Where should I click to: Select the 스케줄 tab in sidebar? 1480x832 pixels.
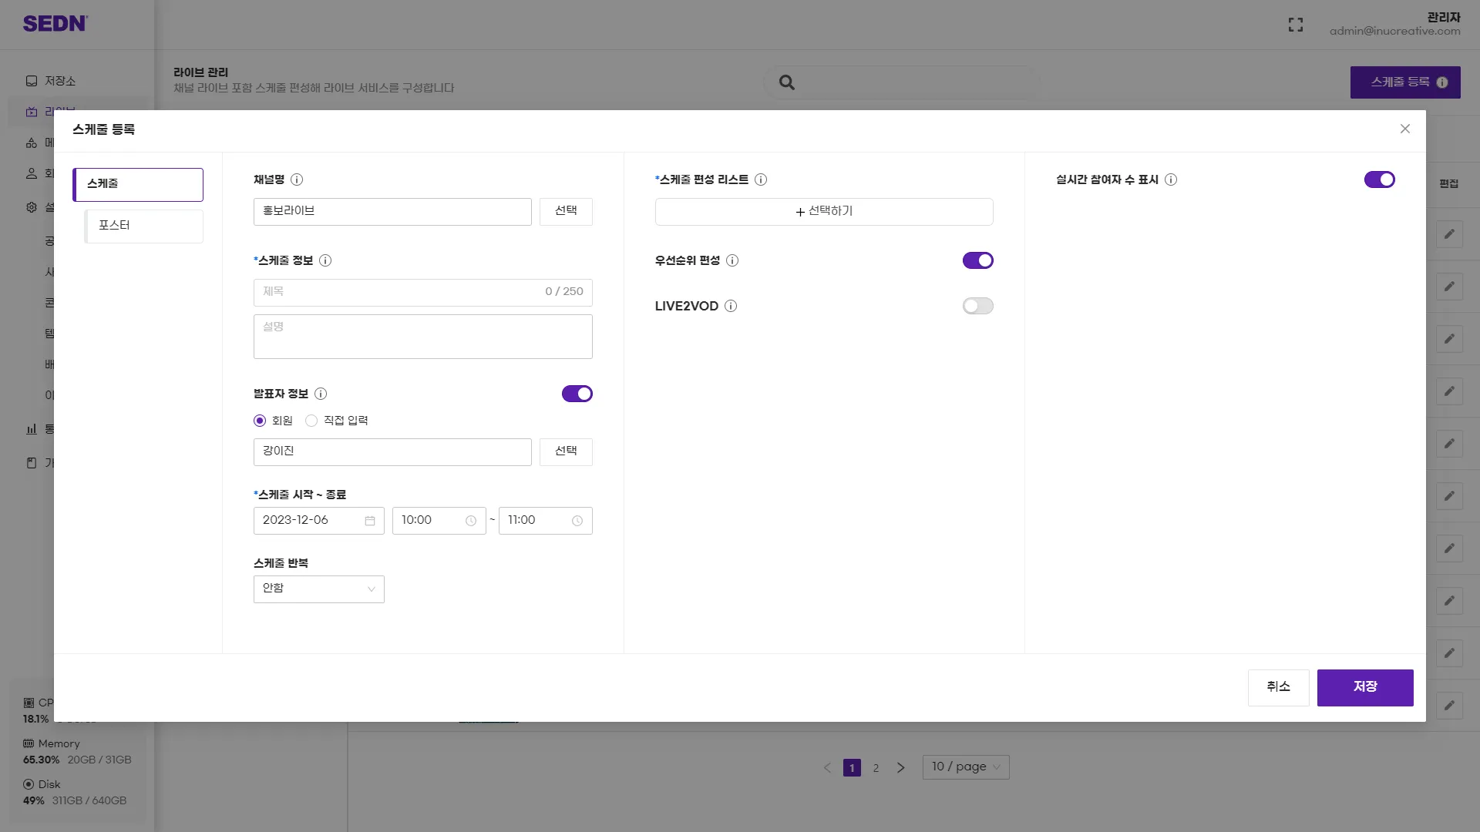[138, 184]
